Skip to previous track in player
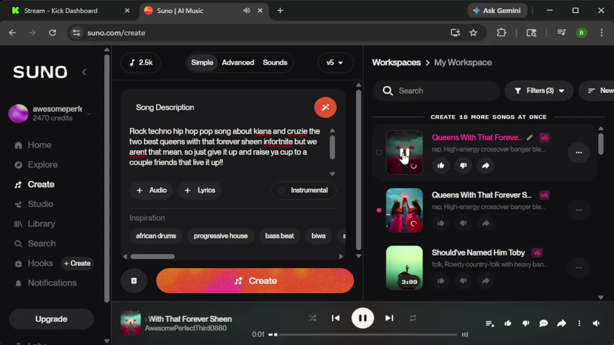This screenshot has height=345, width=614. (336, 318)
